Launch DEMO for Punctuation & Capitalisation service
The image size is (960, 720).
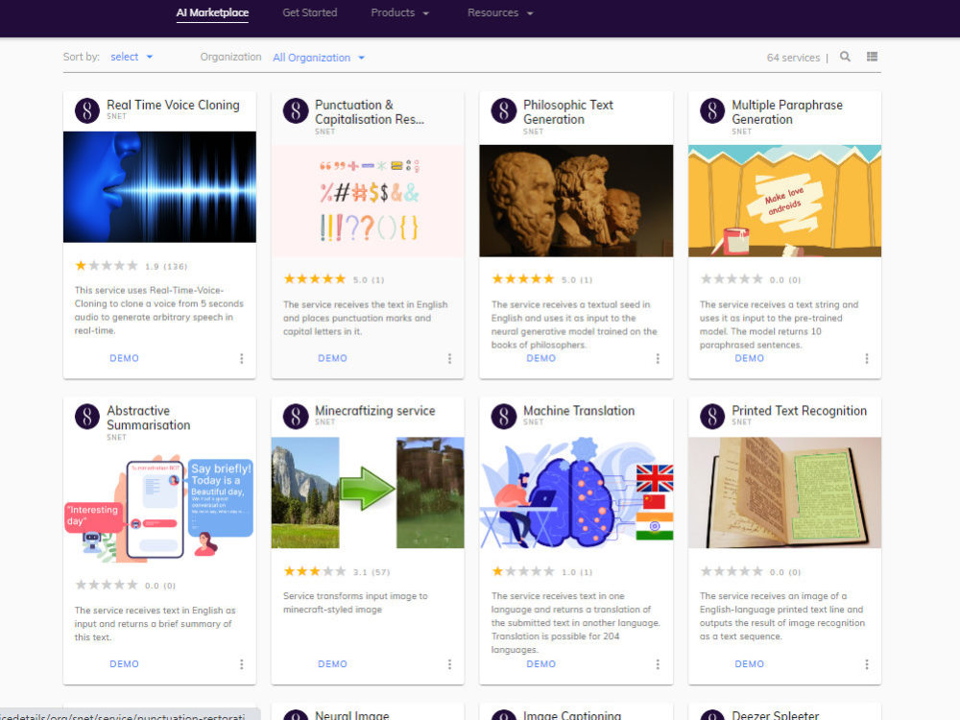(332, 358)
